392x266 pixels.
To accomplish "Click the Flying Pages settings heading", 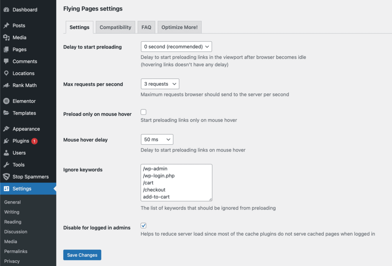I will pyautogui.click(x=93, y=8).
